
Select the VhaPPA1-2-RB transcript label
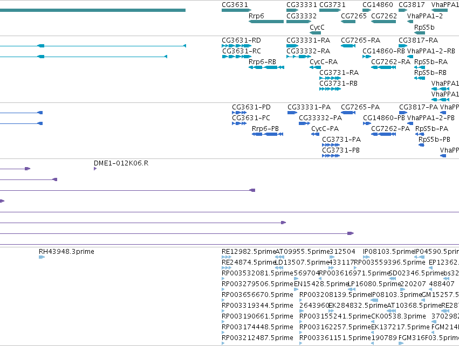[431, 51]
